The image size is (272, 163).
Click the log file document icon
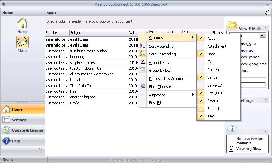231,149
